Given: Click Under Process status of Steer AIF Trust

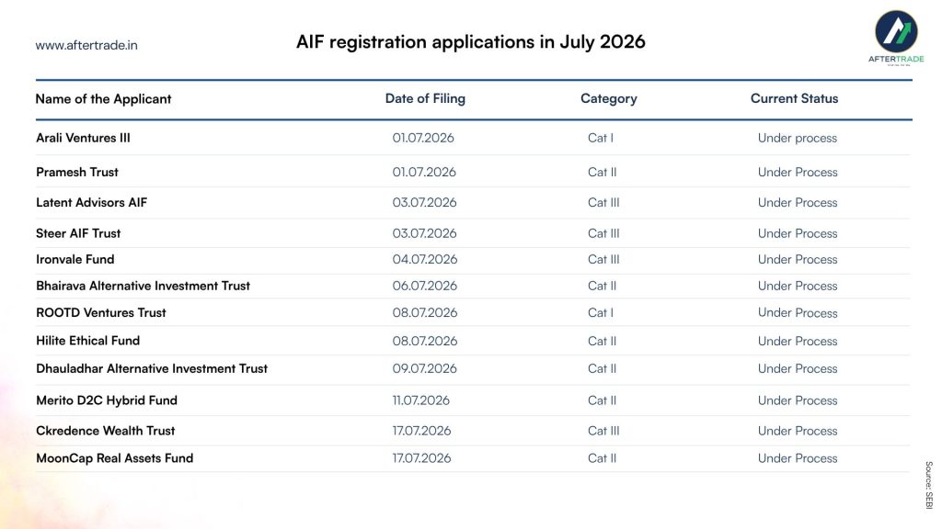Looking at the screenshot, I should pyautogui.click(x=798, y=233).
